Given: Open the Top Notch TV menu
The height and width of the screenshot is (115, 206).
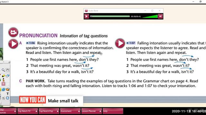Looking at the screenshot, I should (x=28, y=111).
